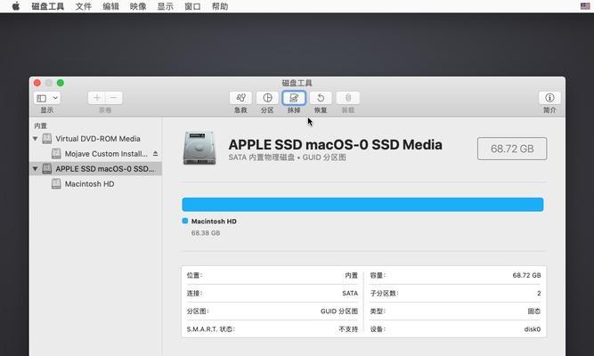Screen dimensions: 594x356
Task: Click the 子分区数 row value 2
Action: (539, 293)
